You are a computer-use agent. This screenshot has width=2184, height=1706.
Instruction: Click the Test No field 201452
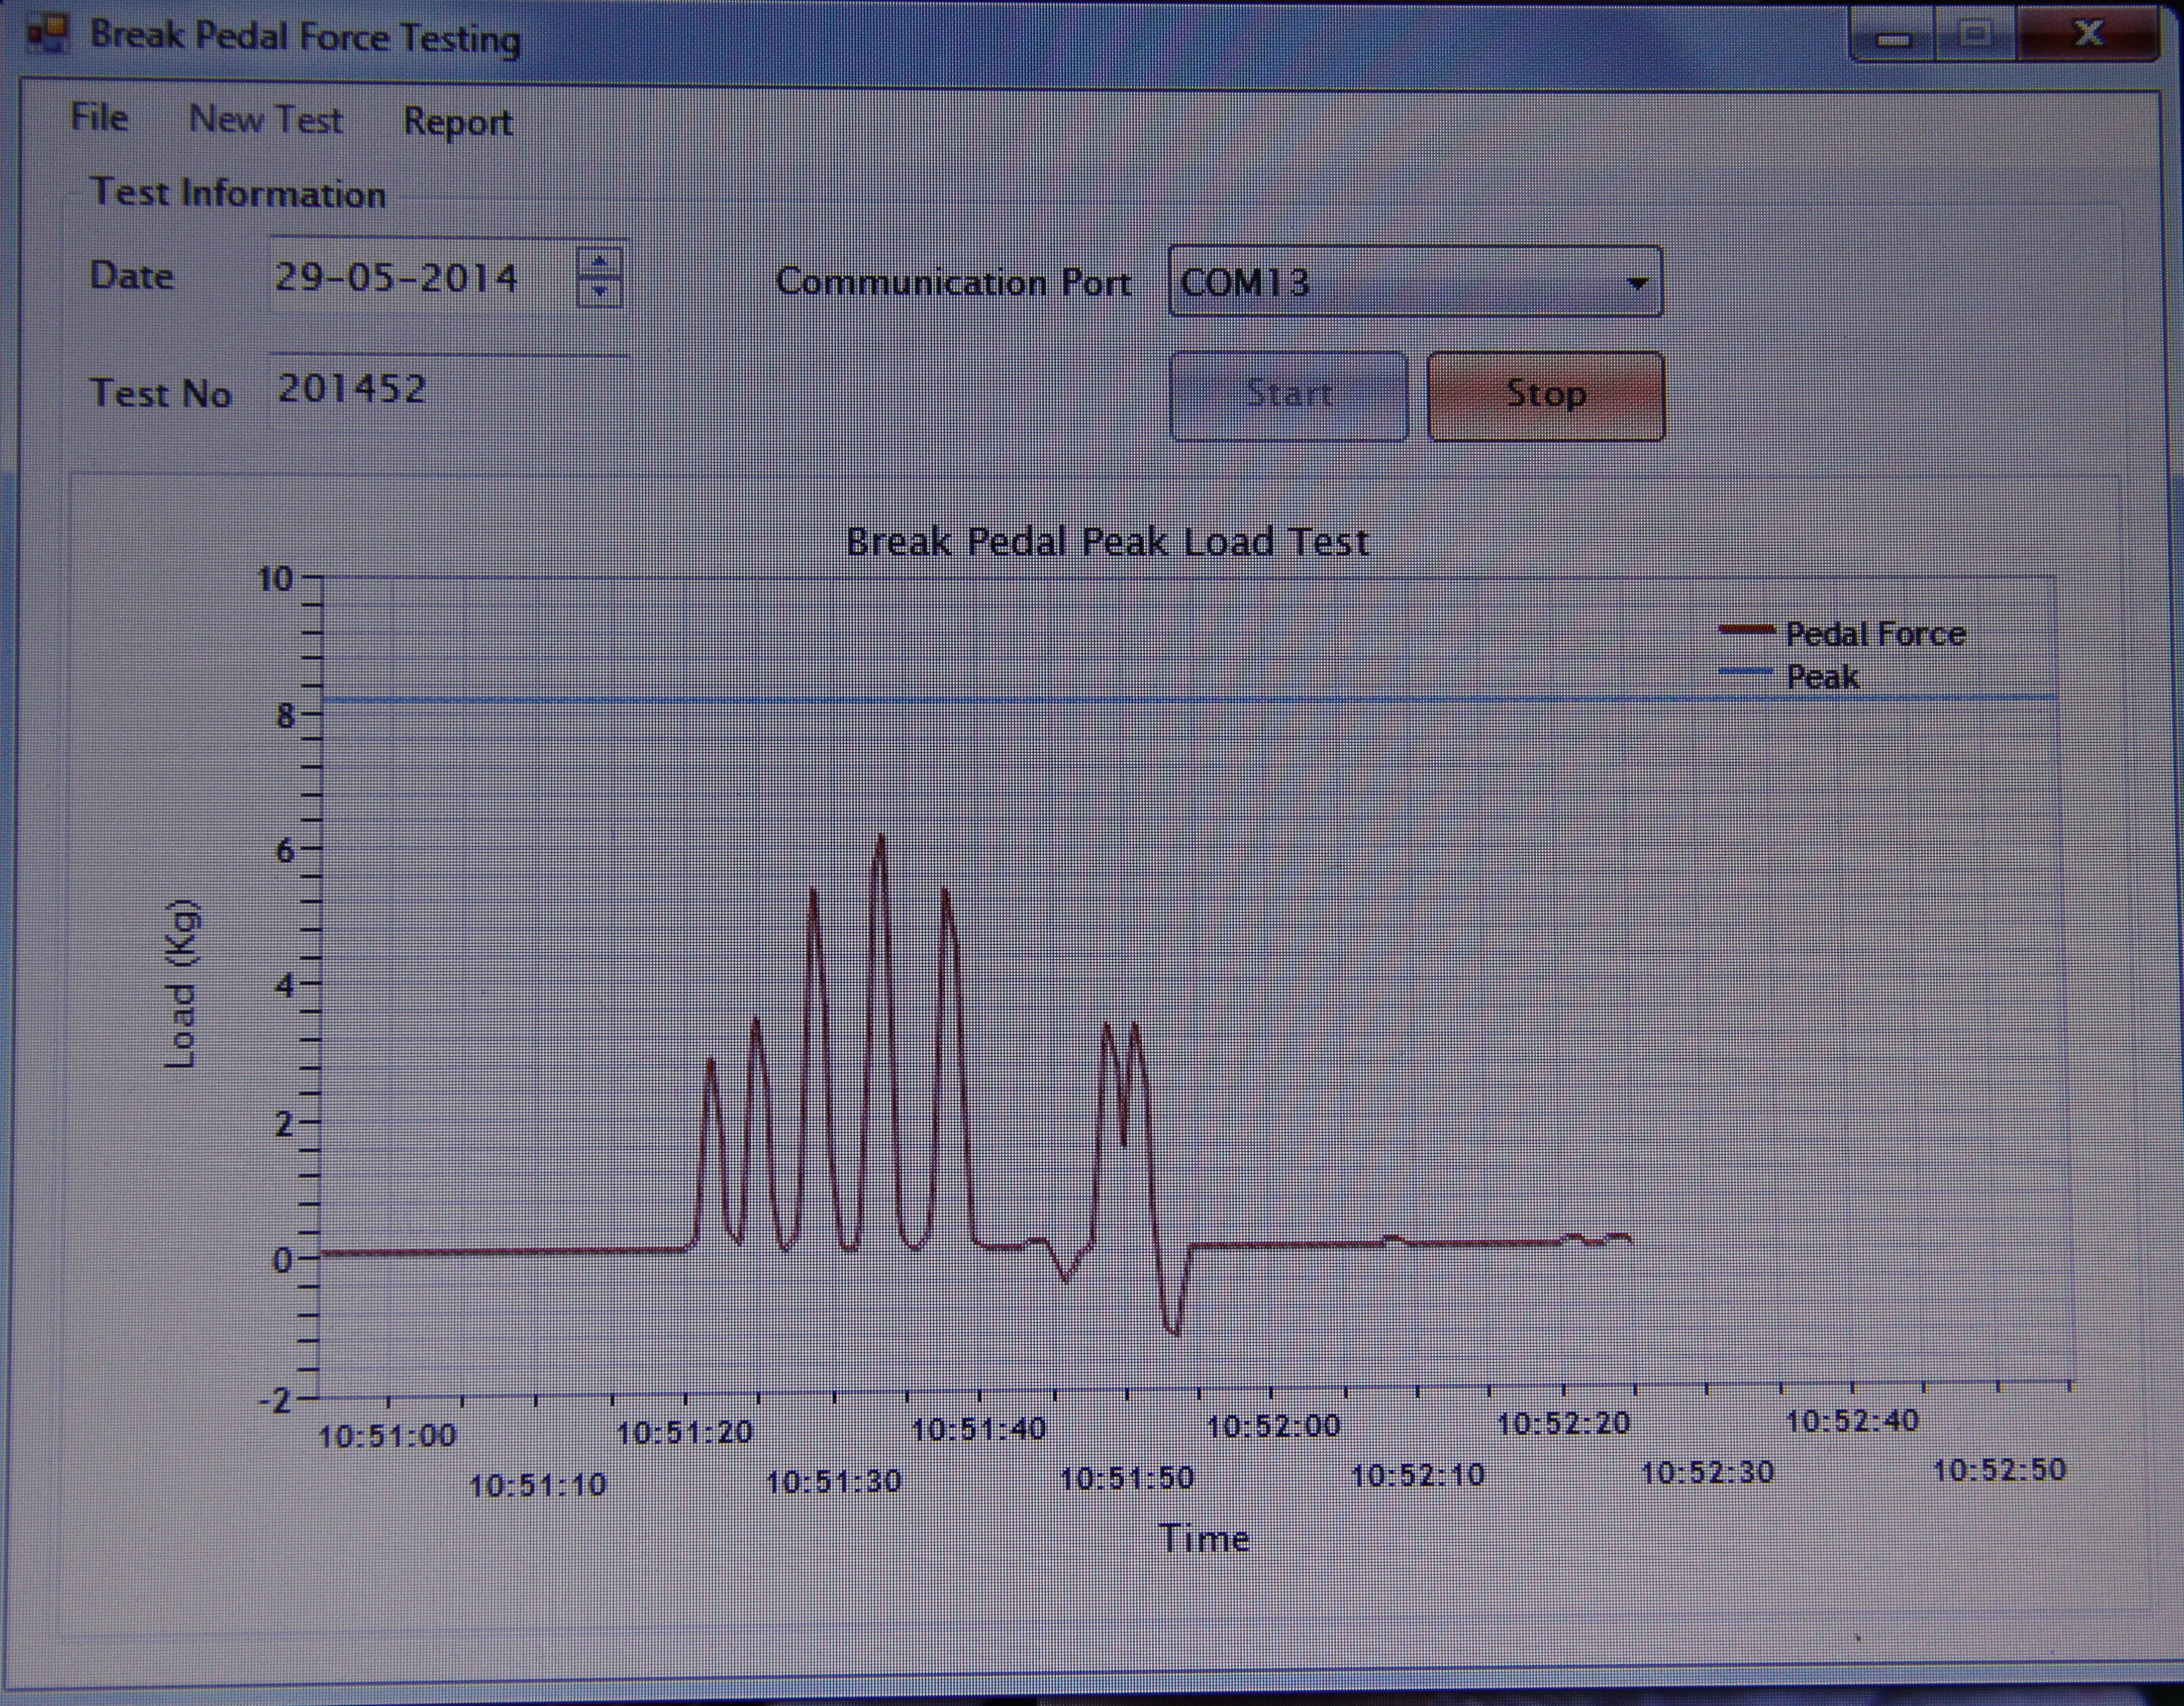448,390
